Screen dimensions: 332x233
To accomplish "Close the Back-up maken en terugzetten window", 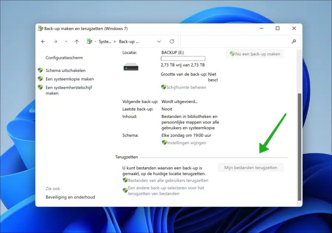I will click(294, 28).
